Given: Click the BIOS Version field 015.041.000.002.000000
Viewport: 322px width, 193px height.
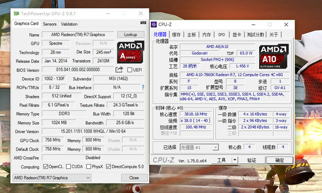Looking at the screenshot, I should point(78,70).
